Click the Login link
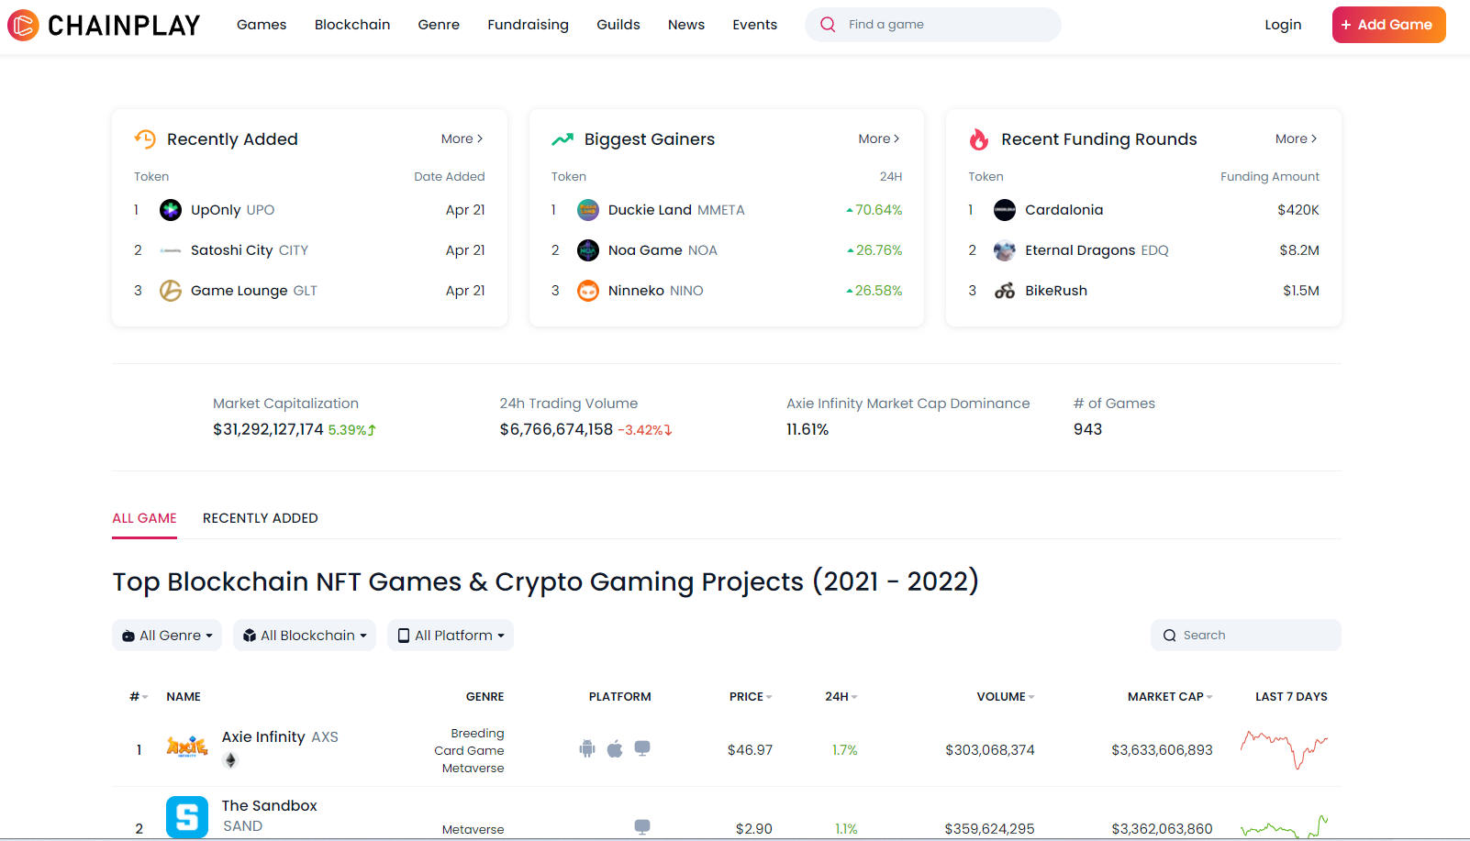The image size is (1470, 841). point(1283,25)
